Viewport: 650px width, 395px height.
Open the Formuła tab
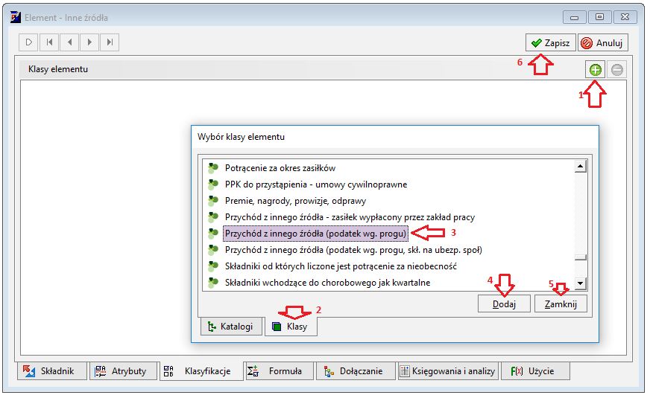[279, 371]
